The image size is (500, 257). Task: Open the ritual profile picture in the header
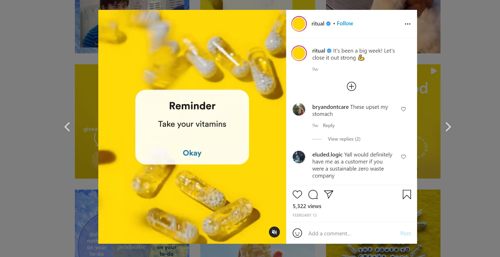pos(299,24)
